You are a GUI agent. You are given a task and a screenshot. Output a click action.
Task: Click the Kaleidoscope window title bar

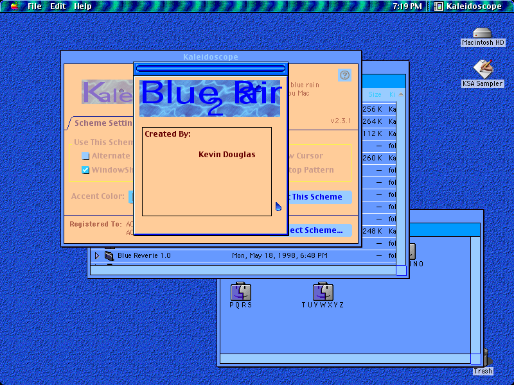tap(211, 57)
